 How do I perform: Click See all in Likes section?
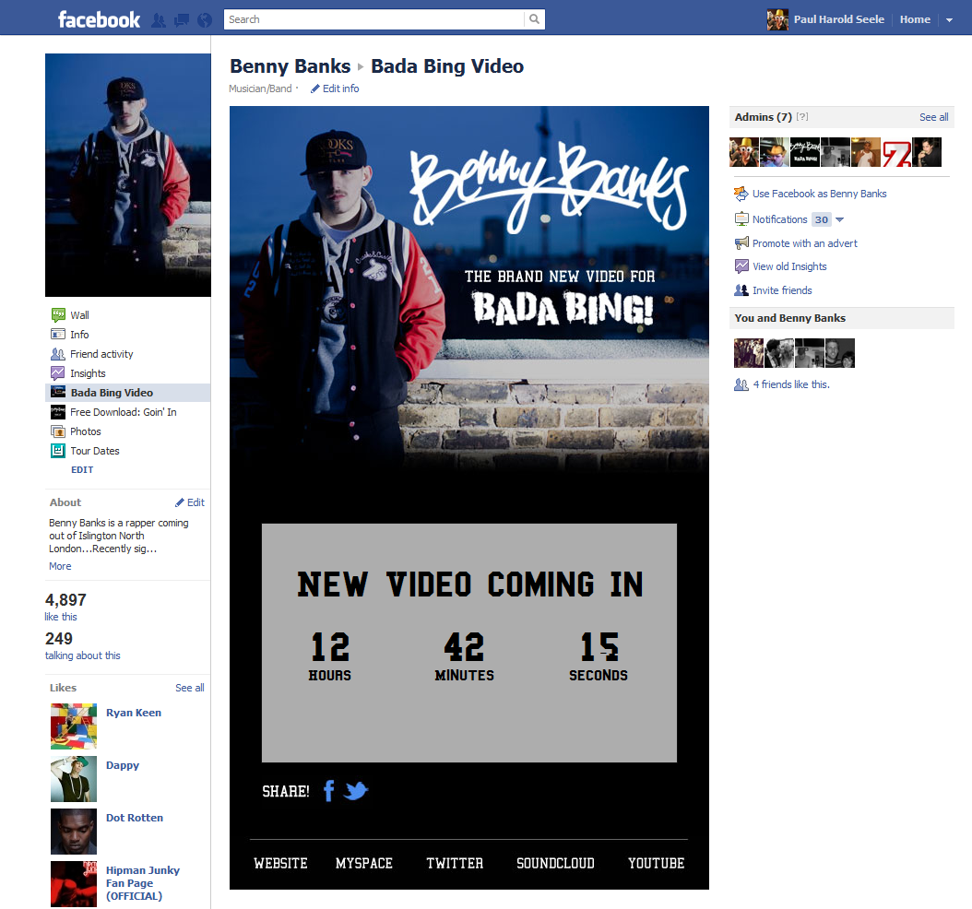click(190, 688)
